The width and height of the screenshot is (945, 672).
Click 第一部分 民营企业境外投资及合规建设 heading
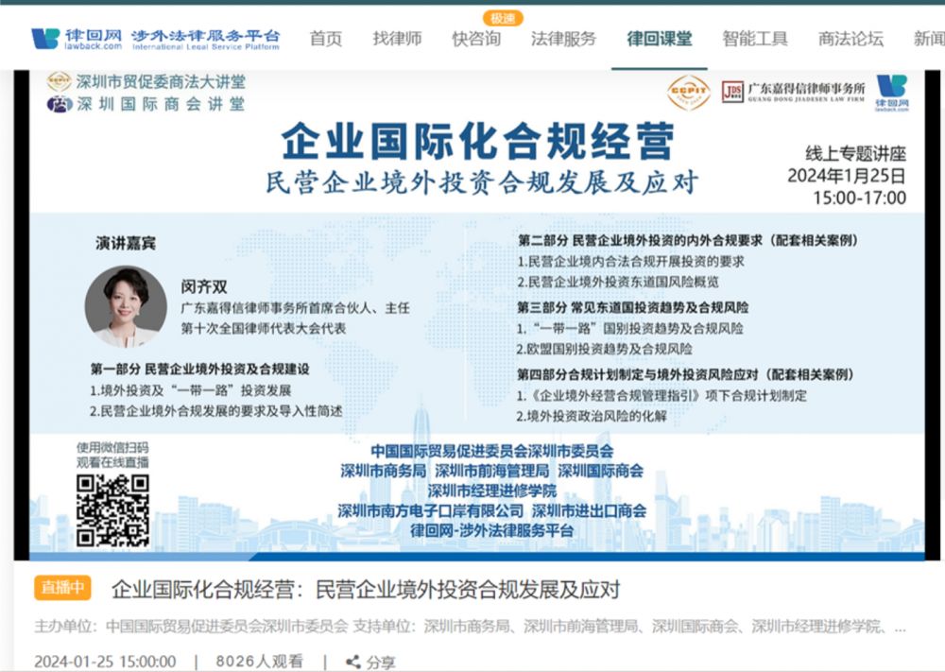[x=200, y=369]
